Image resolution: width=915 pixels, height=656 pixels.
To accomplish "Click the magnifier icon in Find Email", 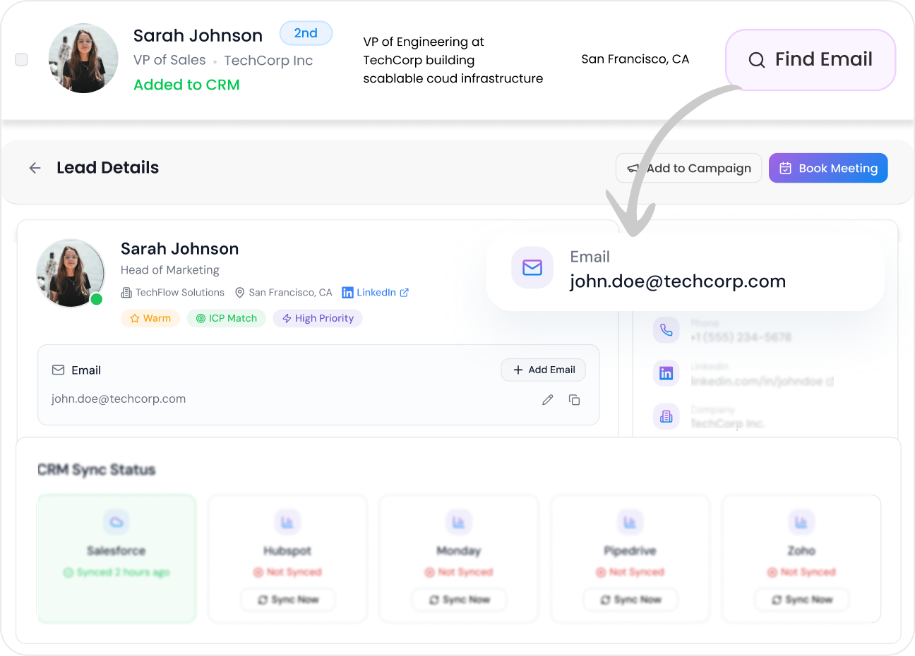I will pos(757,60).
